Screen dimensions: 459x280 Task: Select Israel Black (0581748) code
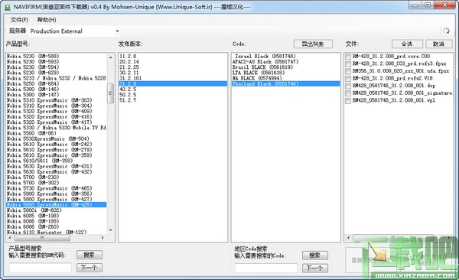(285, 56)
